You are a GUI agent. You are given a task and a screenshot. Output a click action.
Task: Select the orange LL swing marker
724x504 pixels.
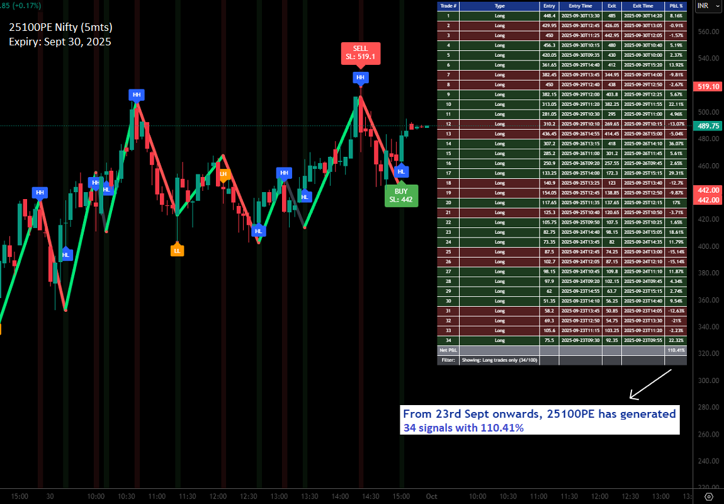[177, 250]
